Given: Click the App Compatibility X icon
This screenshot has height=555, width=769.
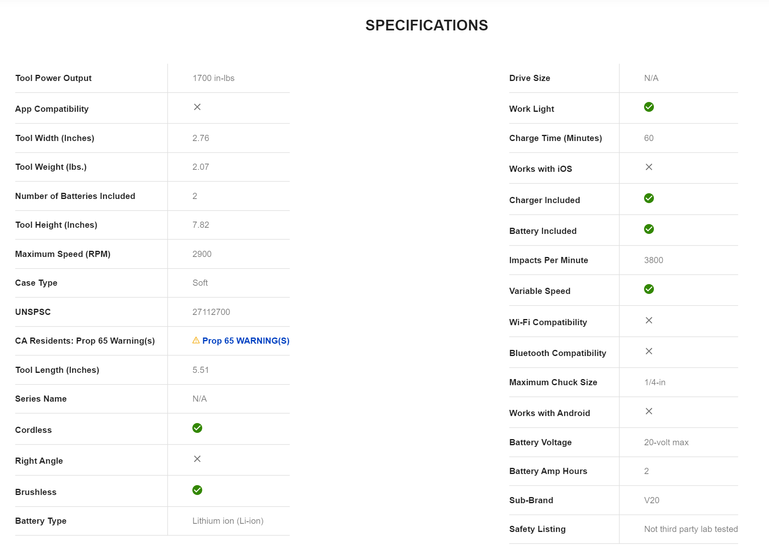Looking at the screenshot, I should point(197,107).
